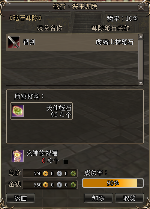Click the gold coin icon in 总价 row
150x209 pixels.
coord(45,174)
